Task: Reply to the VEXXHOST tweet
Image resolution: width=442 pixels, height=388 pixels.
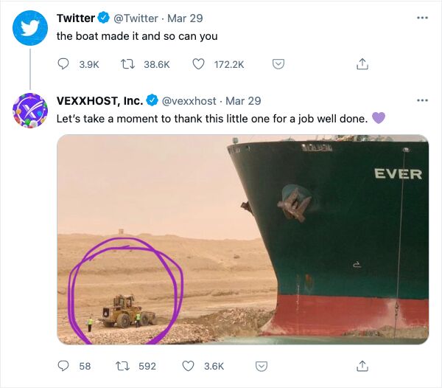Action: [x=63, y=366]
